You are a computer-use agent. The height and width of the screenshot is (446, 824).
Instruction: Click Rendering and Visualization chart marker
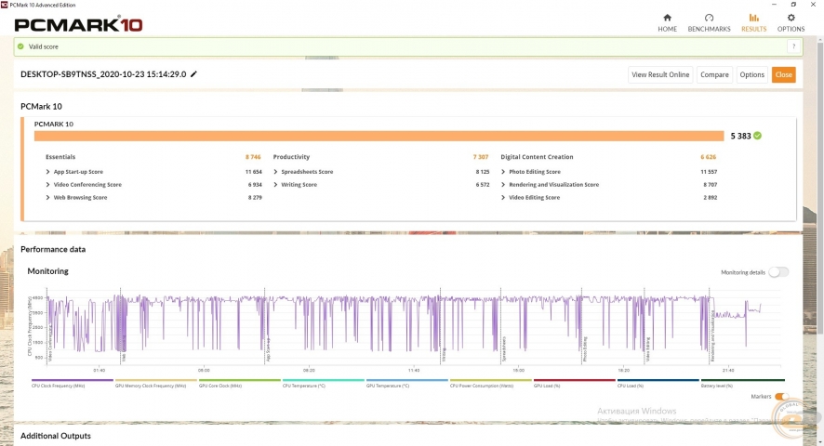click(712, 335)
